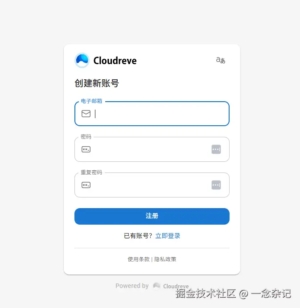Click the Cloudreve title text
Image resolution: width=300 pixels, height=308 pixels.
point(115,61)
